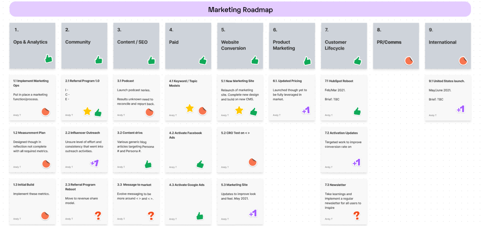Screen dimensions: 485x226
Task: Click the orange sticker on 5.2 CRO Test
Action: [253, 162]
